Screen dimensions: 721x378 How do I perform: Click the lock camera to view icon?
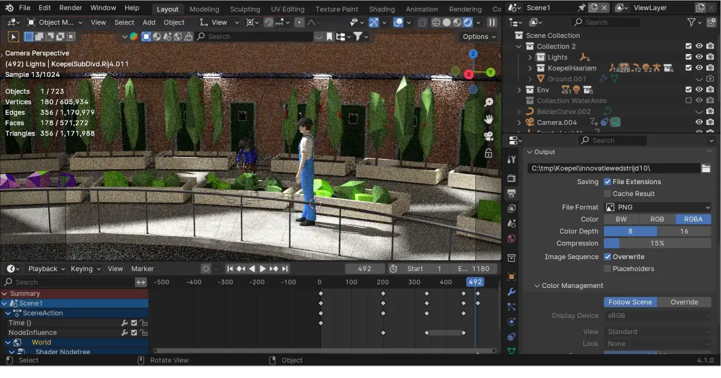[x=489, y=152]
